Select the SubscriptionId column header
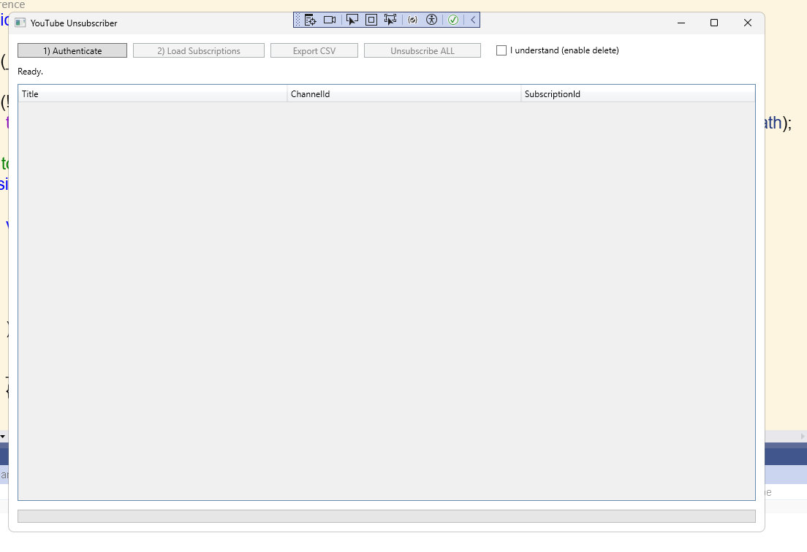The image size is (807, 552). click(638, 93)
